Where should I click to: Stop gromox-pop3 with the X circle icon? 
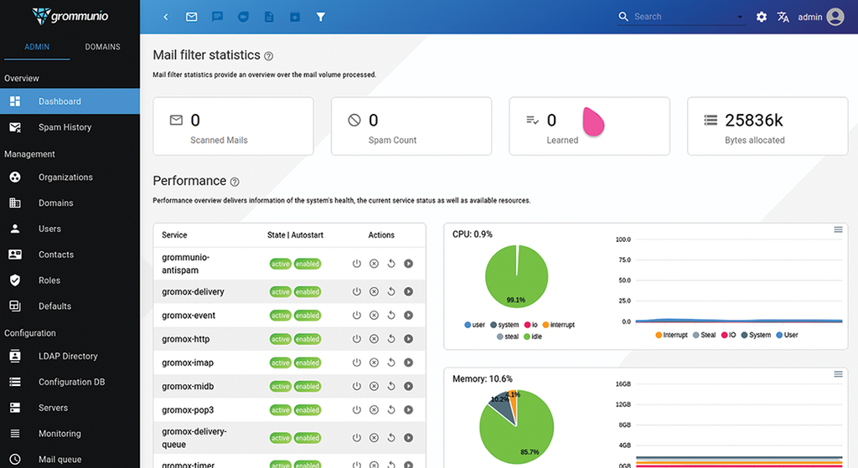[374, 410]
